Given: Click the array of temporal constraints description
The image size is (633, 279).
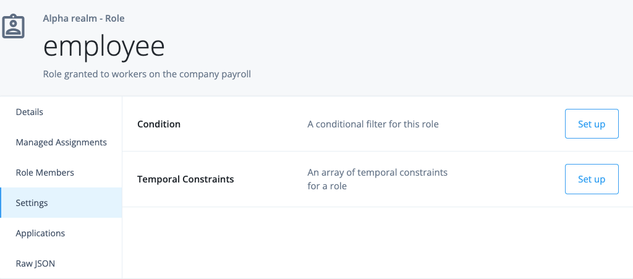Looking at the screenshot, I should point(377,179).
